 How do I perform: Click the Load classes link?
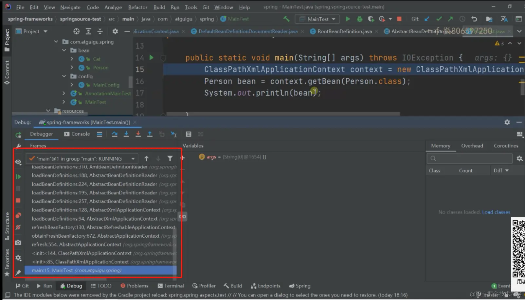(x=496, y=212)
